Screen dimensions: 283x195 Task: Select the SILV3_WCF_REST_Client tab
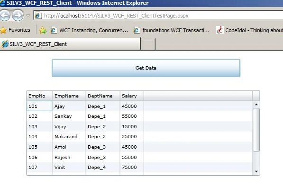(70, 44)
